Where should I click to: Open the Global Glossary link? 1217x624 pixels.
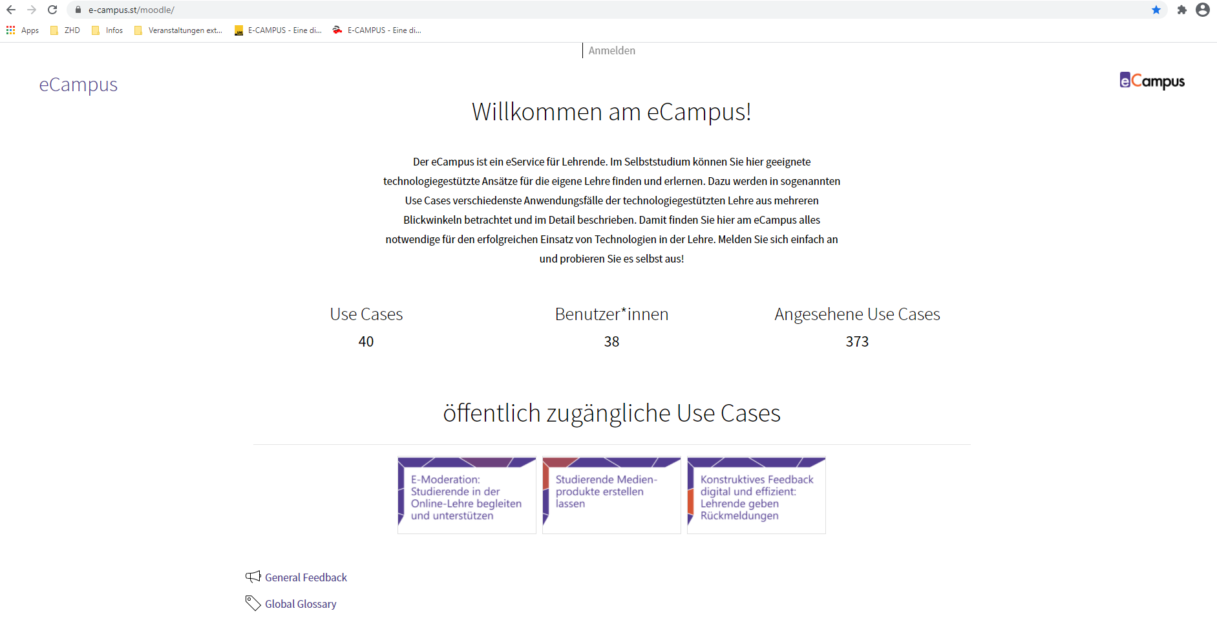click(x=301, y=604)
